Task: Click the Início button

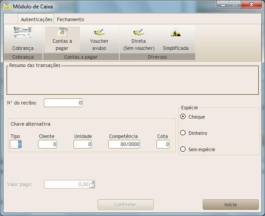Action: point(231,205)
